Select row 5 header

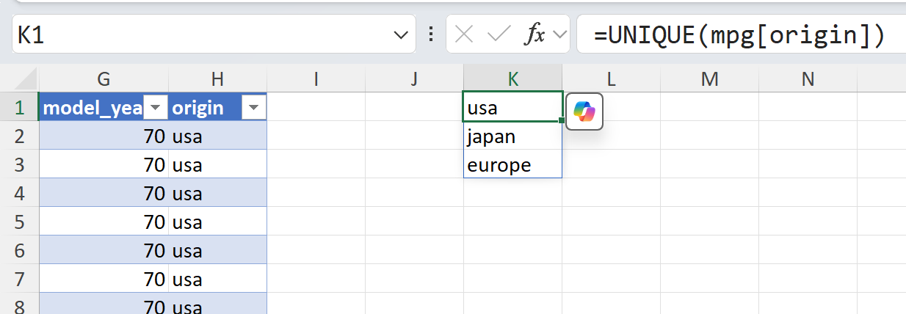[19, 222]
